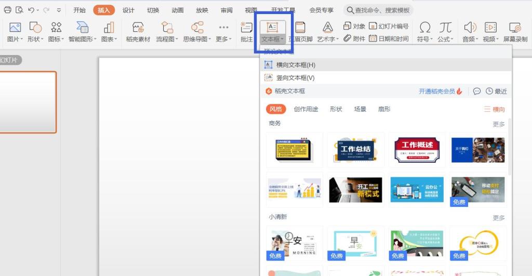
Task: Open the 符号 symbol icon
Action: click(x=425, y=29)
